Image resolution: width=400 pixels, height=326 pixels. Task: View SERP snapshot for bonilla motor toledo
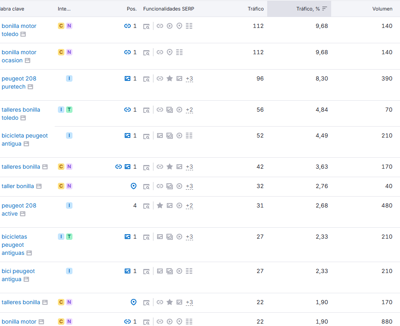coord(146,26)
